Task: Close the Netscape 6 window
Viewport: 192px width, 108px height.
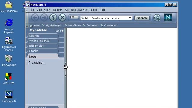Action: click(x=175, y=5)
